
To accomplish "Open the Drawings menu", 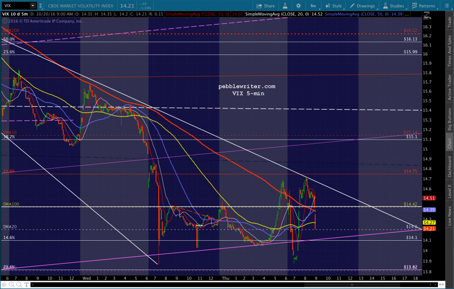I will pyautogui.click(x=362, y=6).
